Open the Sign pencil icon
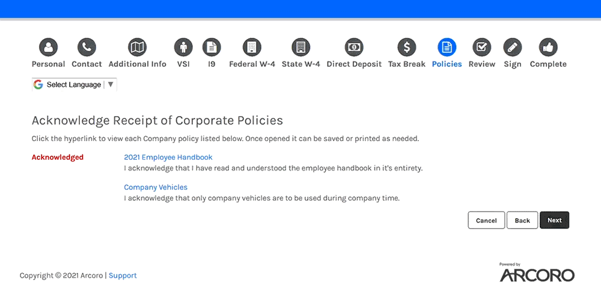 click(513, 47)
